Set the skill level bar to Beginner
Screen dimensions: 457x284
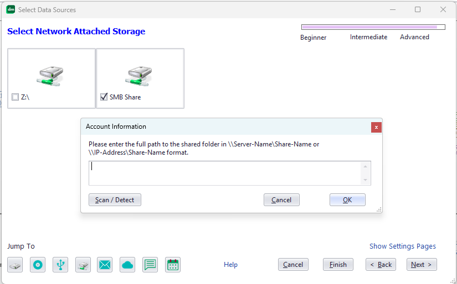coord(314,38)
